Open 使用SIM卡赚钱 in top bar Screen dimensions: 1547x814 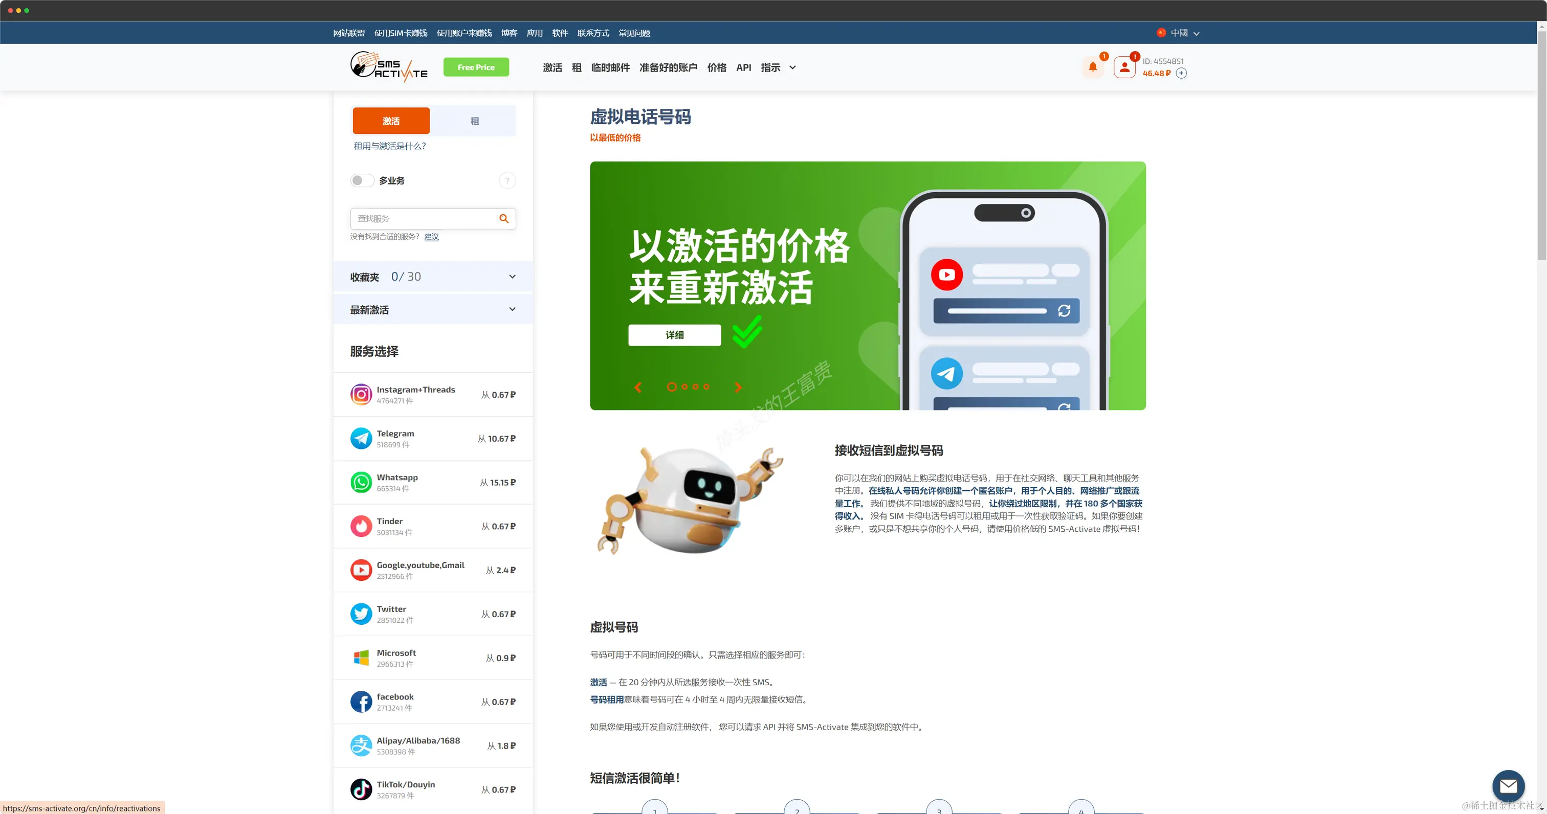(x=401, y=33)
